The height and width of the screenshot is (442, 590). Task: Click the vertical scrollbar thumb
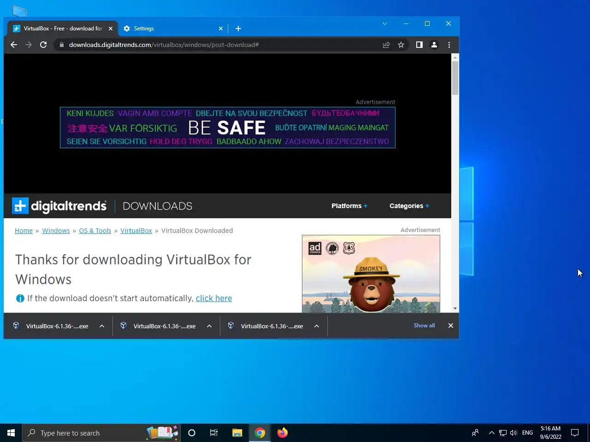(455, 78)
